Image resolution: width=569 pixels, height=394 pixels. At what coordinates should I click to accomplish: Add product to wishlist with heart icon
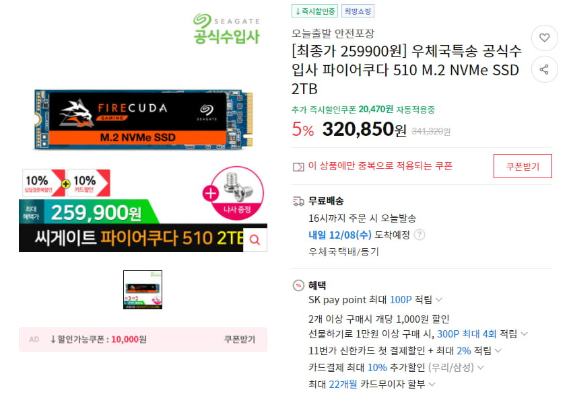pos(544,38)
